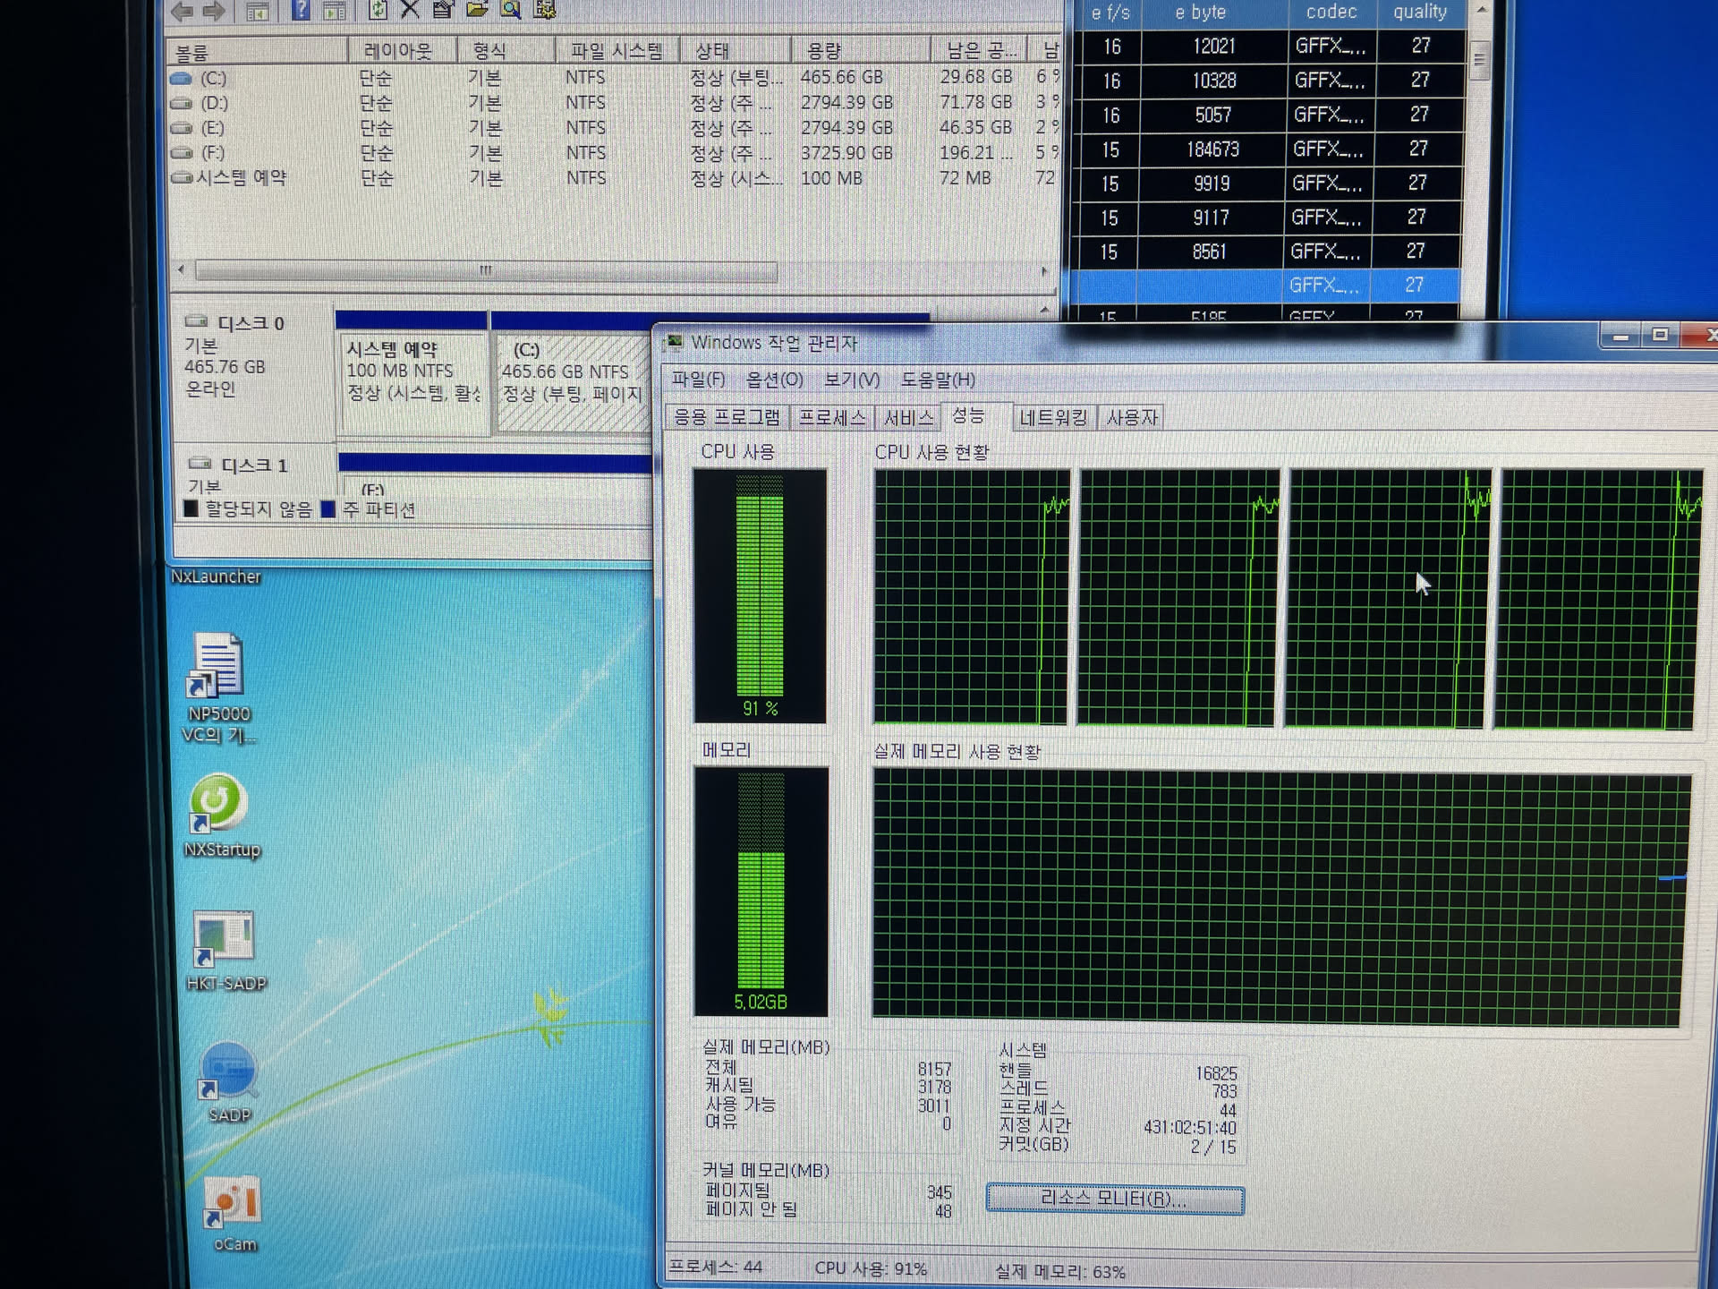Screen dimensions: 1718x1289
Task: Click the 리소스 모니터(R)... button
Action: [x=1114, y=1199]
